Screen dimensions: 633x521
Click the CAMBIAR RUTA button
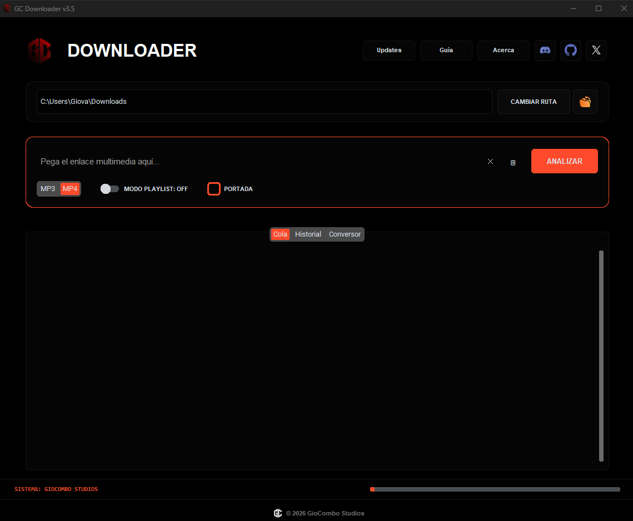(x=534, y=102)
